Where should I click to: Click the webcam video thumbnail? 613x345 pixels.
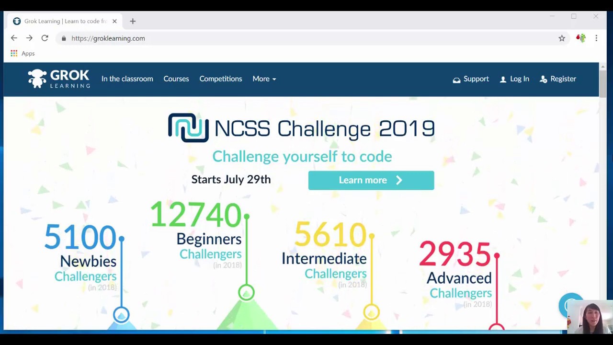[x=590, y=316]
